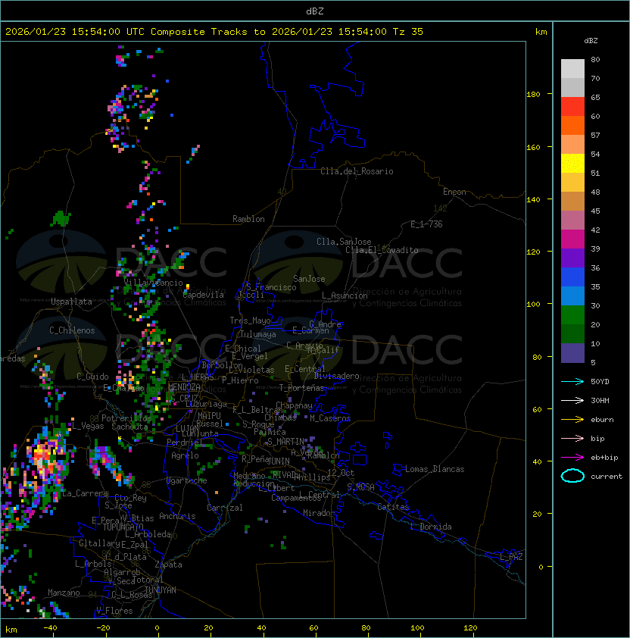Click the 'TUNUYAN' city label
630x638 pixels.
(x=161, y=590)
